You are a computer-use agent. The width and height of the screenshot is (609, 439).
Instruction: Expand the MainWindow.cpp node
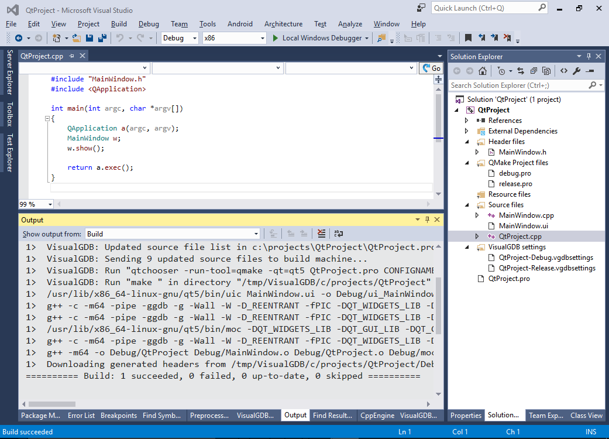pyautogui.click(x=477, y=215)
